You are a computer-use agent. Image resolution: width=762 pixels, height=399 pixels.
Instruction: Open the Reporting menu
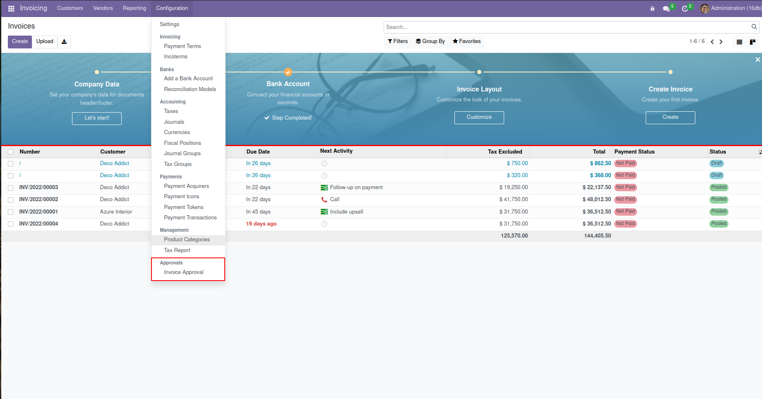point(135,8)
